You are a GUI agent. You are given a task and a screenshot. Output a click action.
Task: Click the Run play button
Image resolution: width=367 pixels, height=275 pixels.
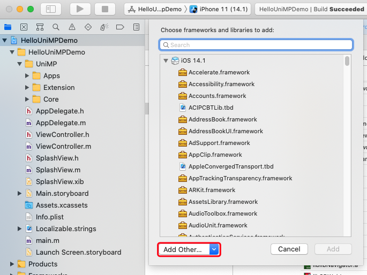coord(80,9)
